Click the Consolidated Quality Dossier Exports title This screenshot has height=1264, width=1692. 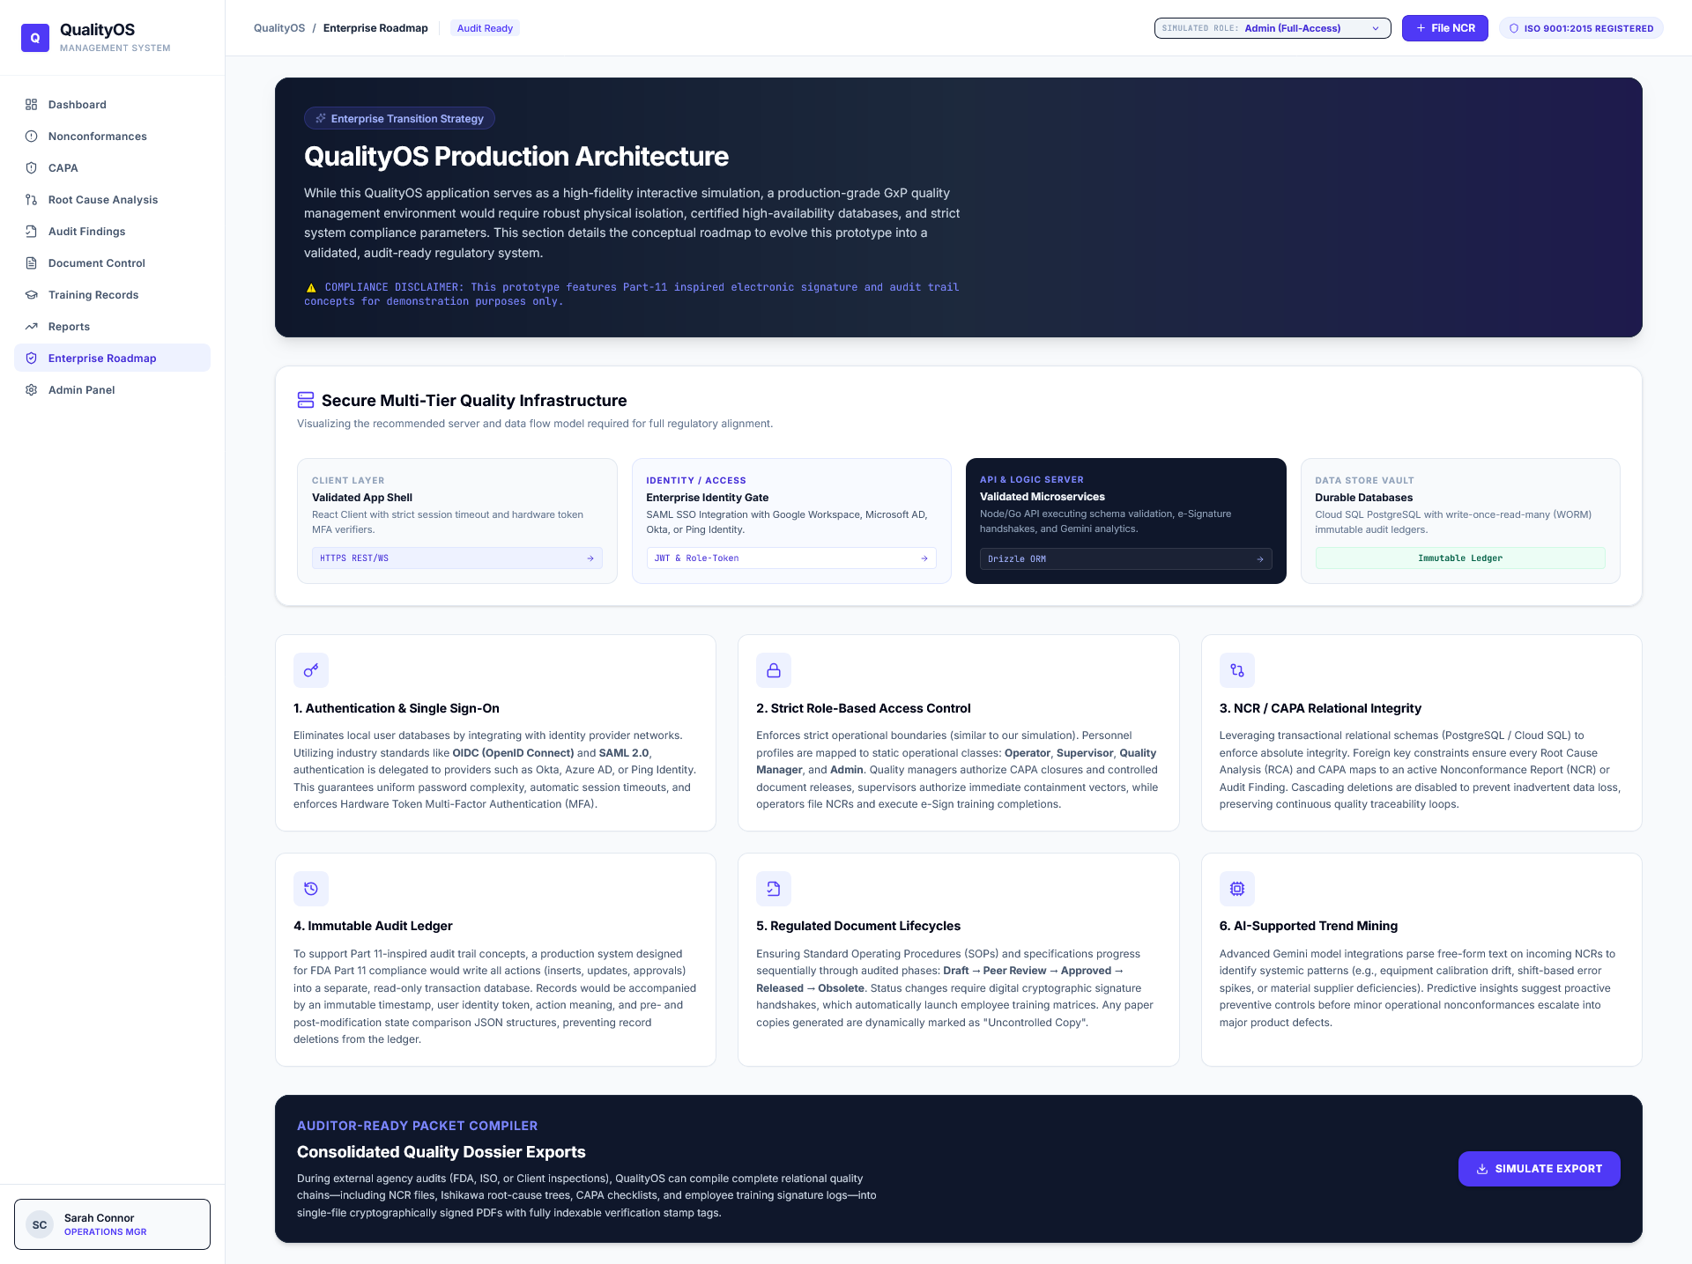pos(441,1152)
